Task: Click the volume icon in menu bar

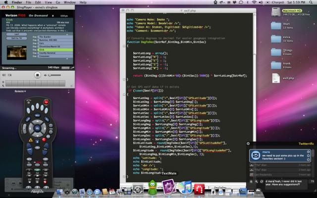Action: pos(261,2)
